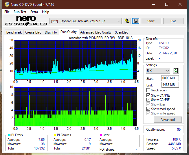Maximize the Nero CD-DVD Speed window
189x155 pixels.
[x=167, y=4]
